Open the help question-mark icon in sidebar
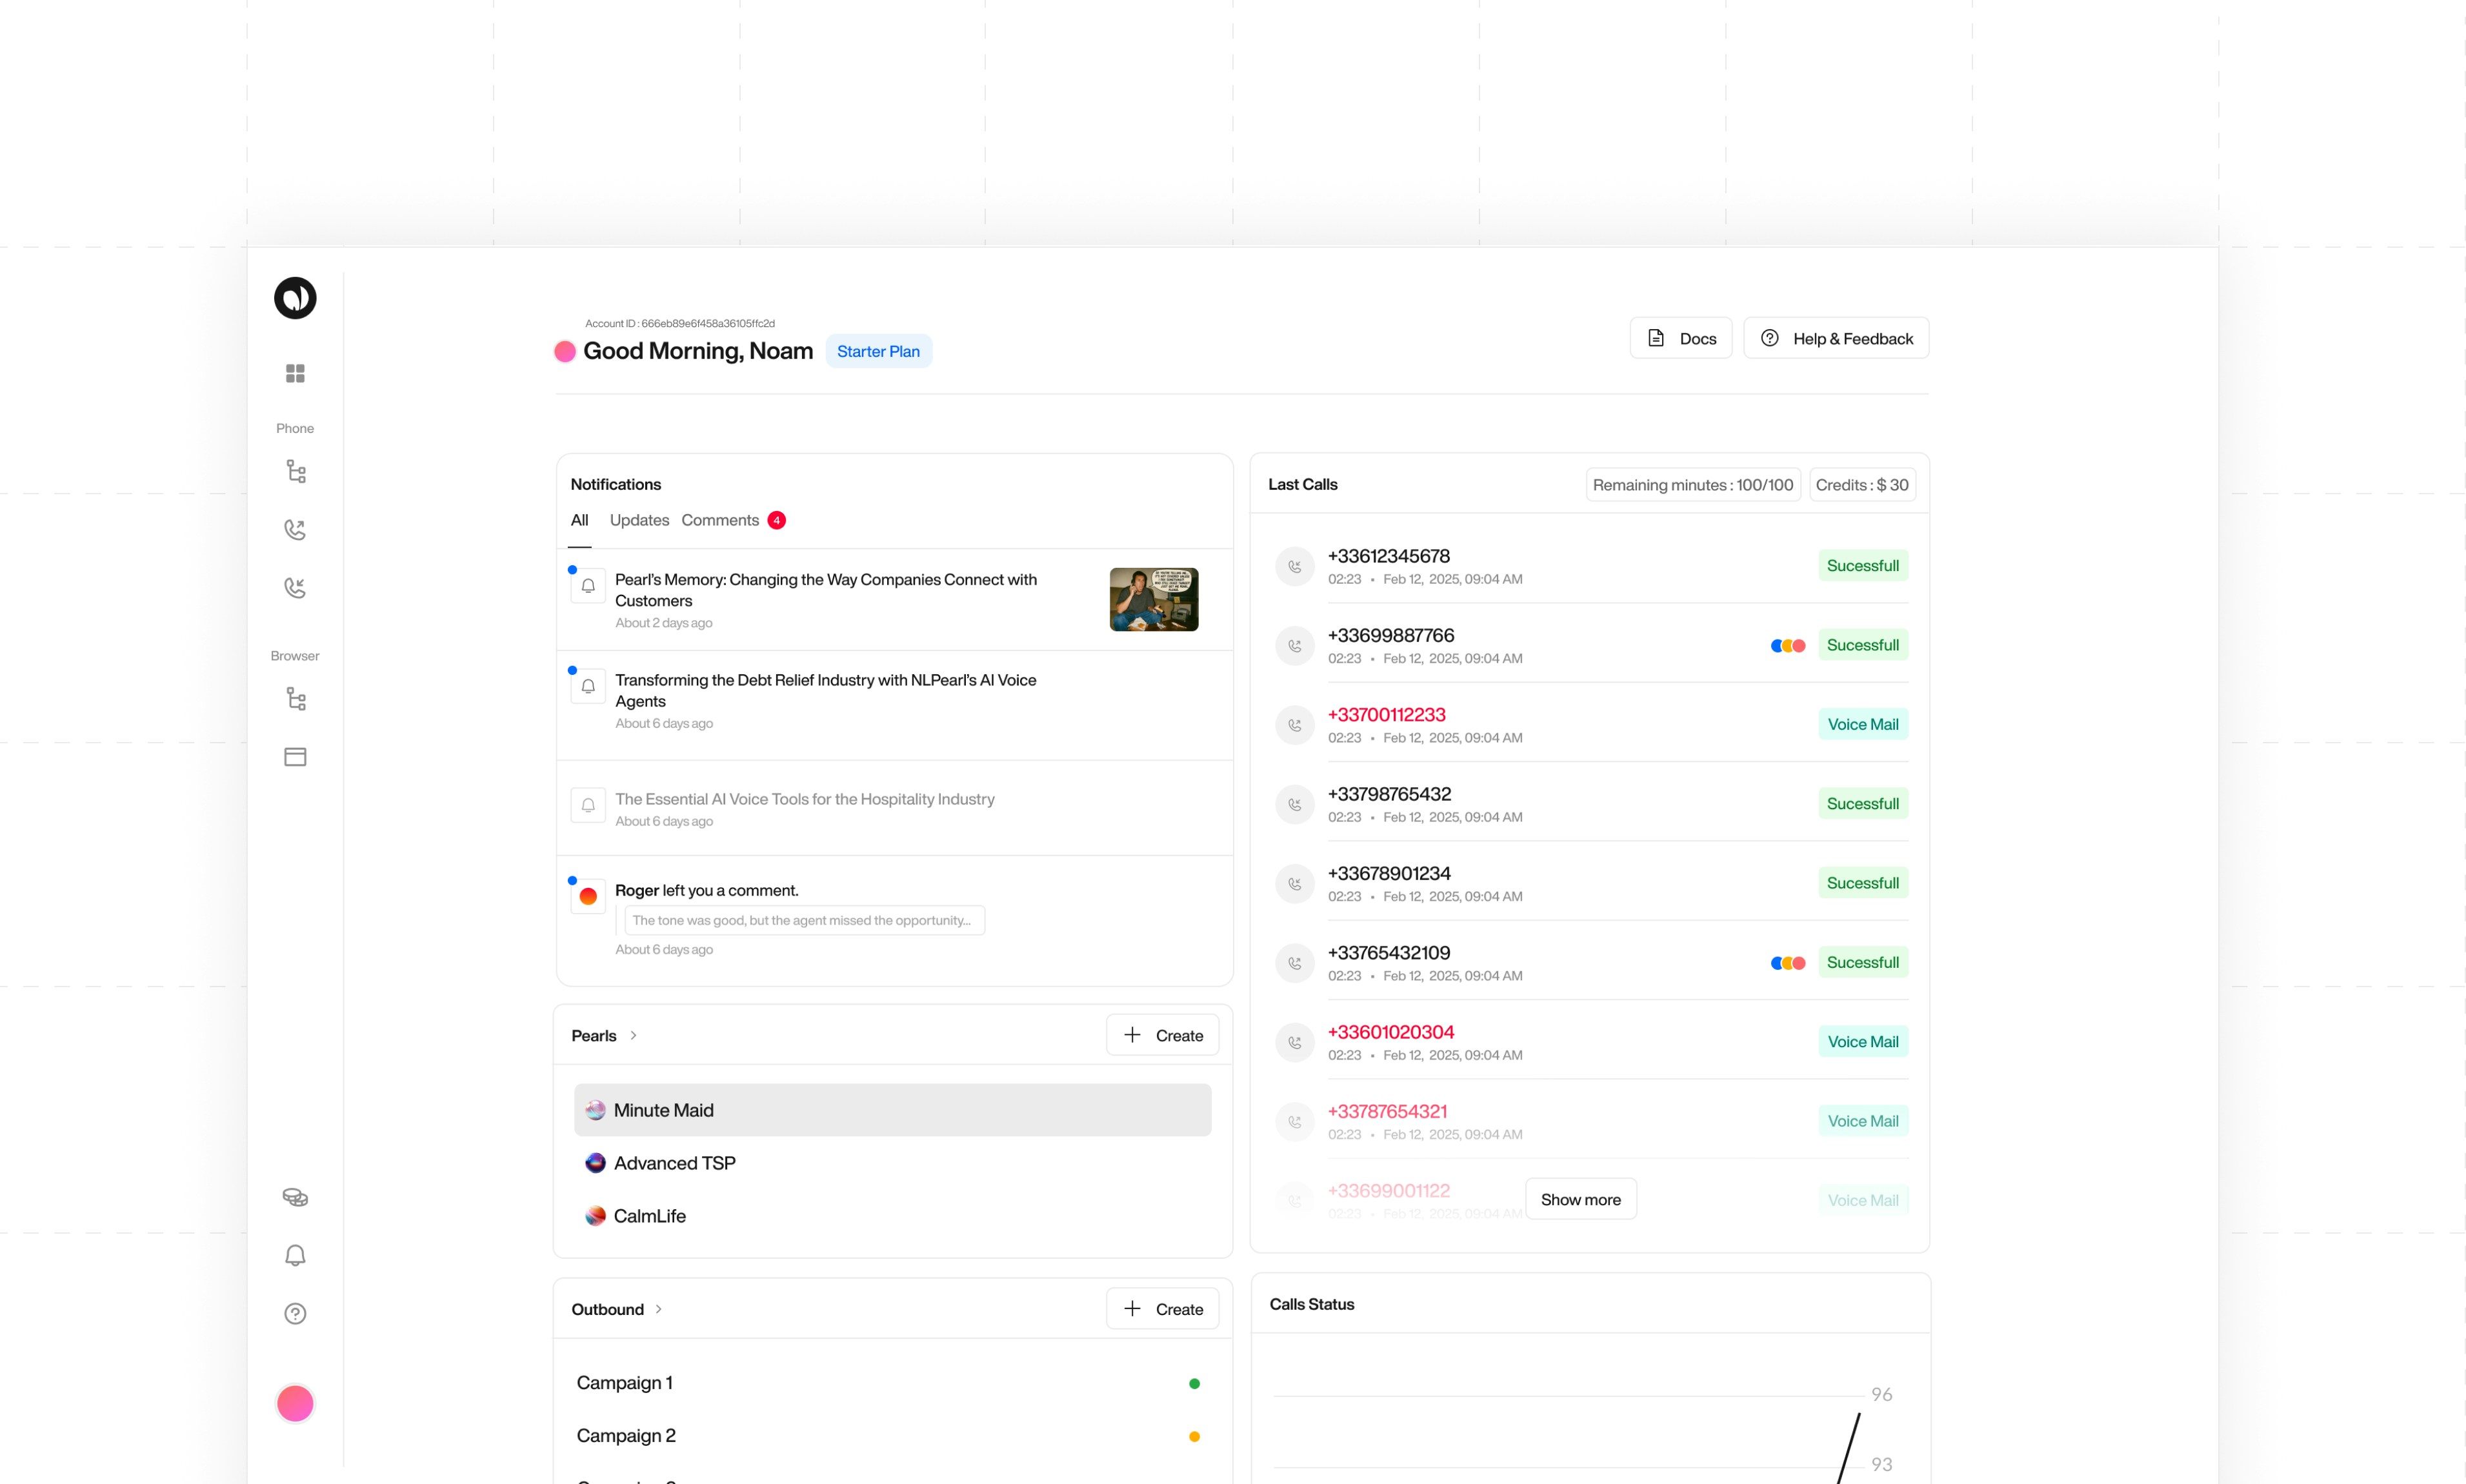 (x=294, y=1313)
